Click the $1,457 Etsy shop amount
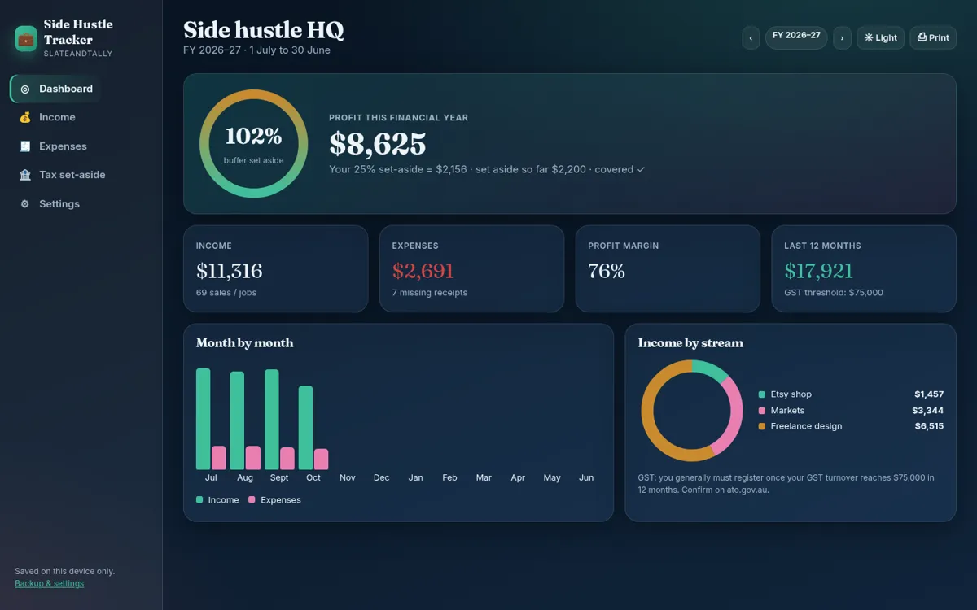977x610 pixels. pyautogui.click(x=929, y=394)
